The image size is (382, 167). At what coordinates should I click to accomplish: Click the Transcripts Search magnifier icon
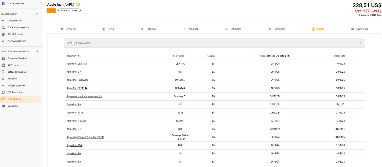[3, 41]
